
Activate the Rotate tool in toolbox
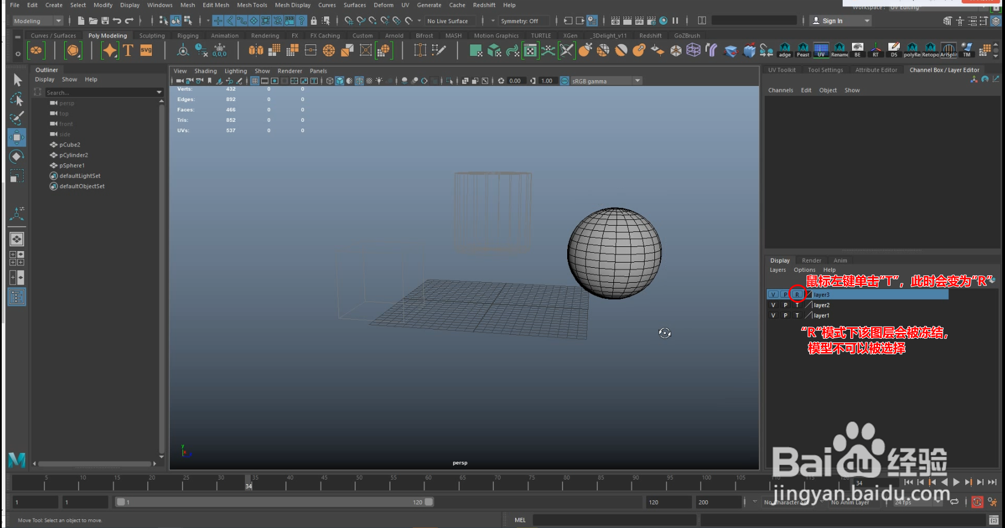point(17,156)
